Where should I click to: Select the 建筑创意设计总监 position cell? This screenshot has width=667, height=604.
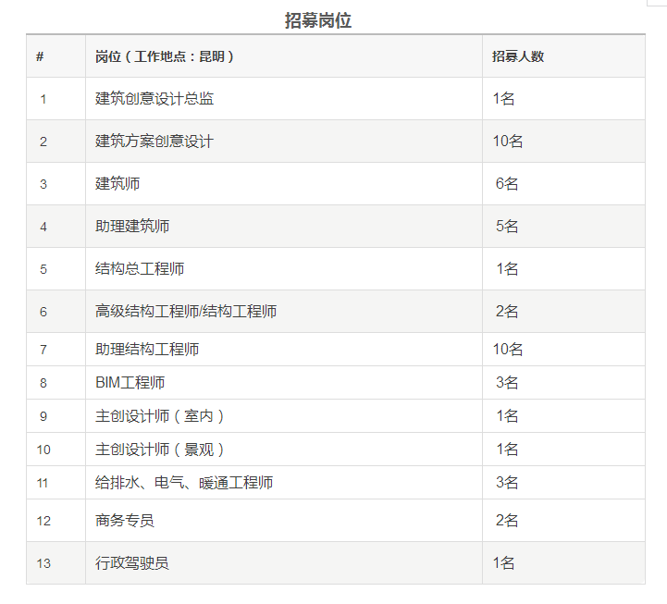[x=154, y=99]
